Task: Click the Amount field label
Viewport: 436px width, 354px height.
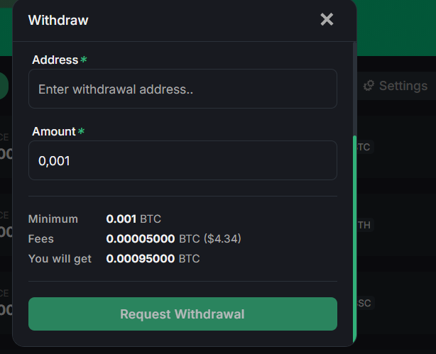Action: [x=53, y=132]
